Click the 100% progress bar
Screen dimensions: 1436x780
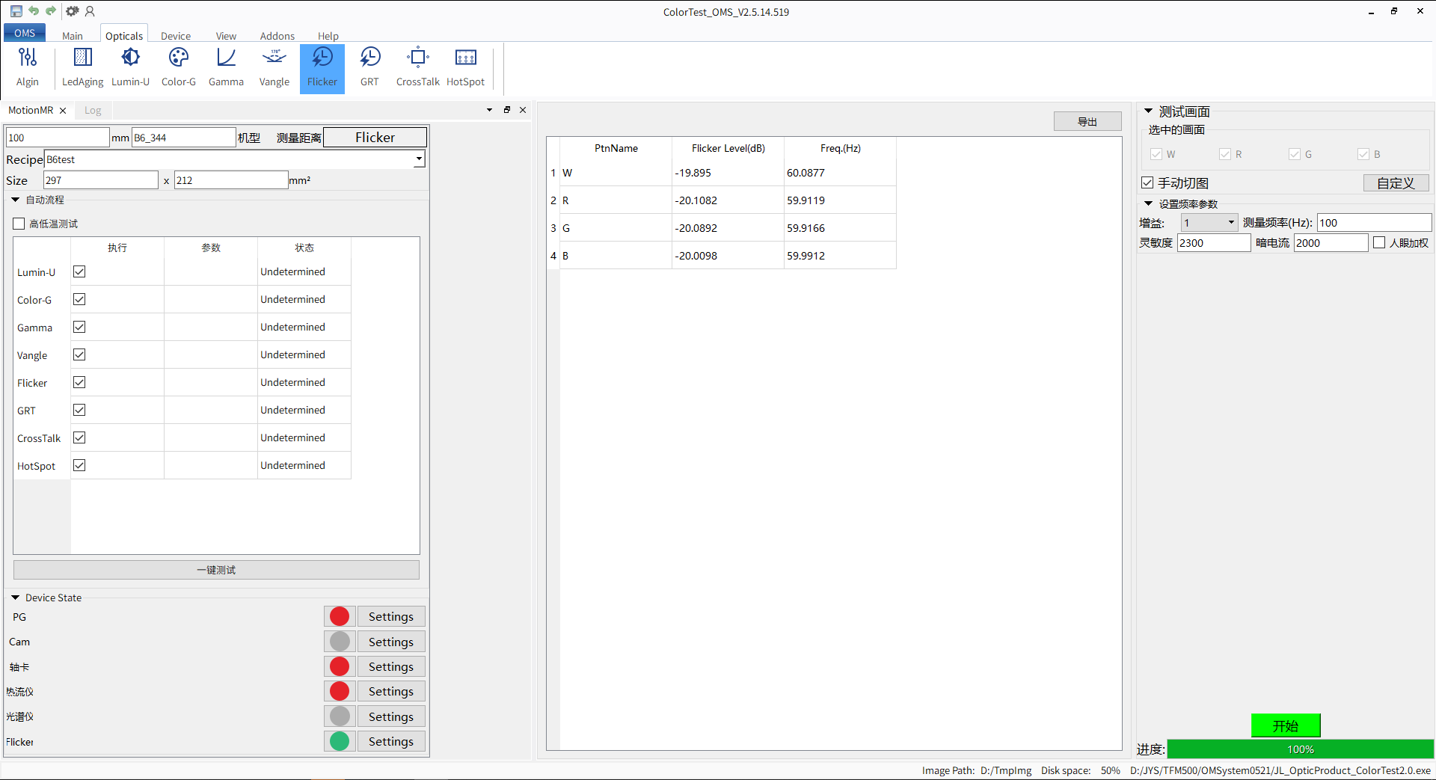coord(1300,749)
